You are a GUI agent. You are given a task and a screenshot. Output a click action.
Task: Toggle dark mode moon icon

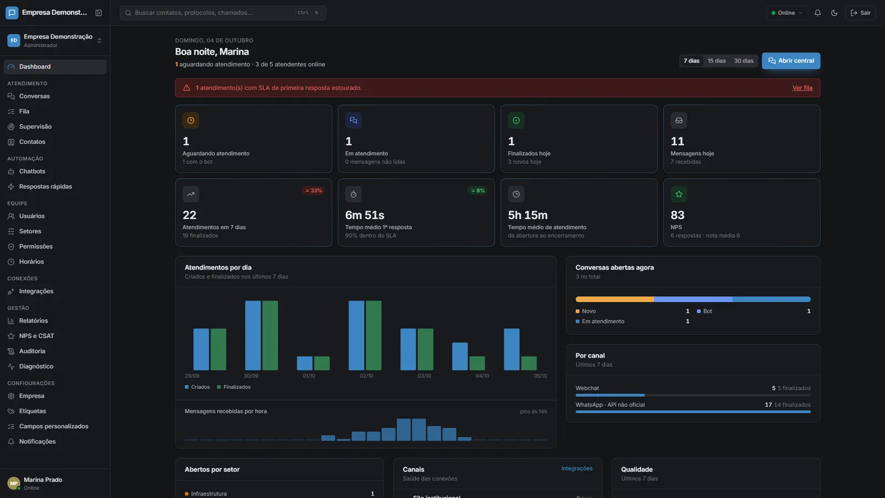[834, 13]
